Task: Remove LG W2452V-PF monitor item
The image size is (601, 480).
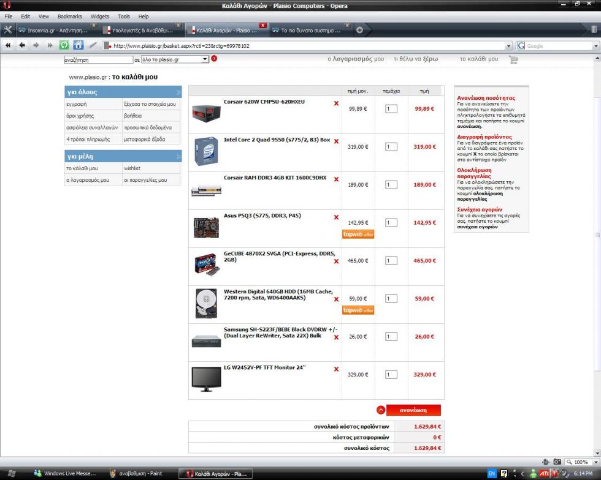Action: click(336, 369)
